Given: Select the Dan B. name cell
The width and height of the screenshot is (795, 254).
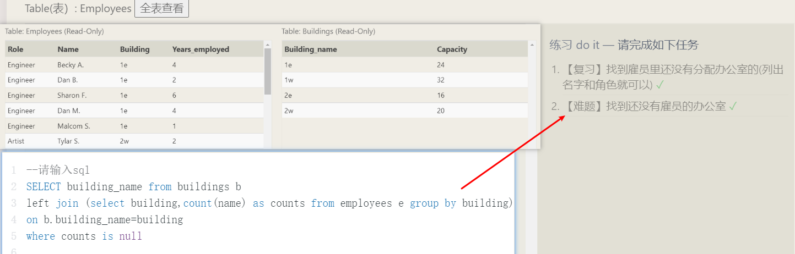Looking at the screenshot, I should (68, 80).
